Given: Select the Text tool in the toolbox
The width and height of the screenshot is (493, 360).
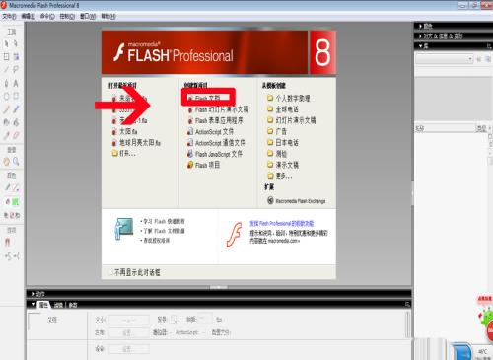Looking at the screenshot, I should (16, 83).
